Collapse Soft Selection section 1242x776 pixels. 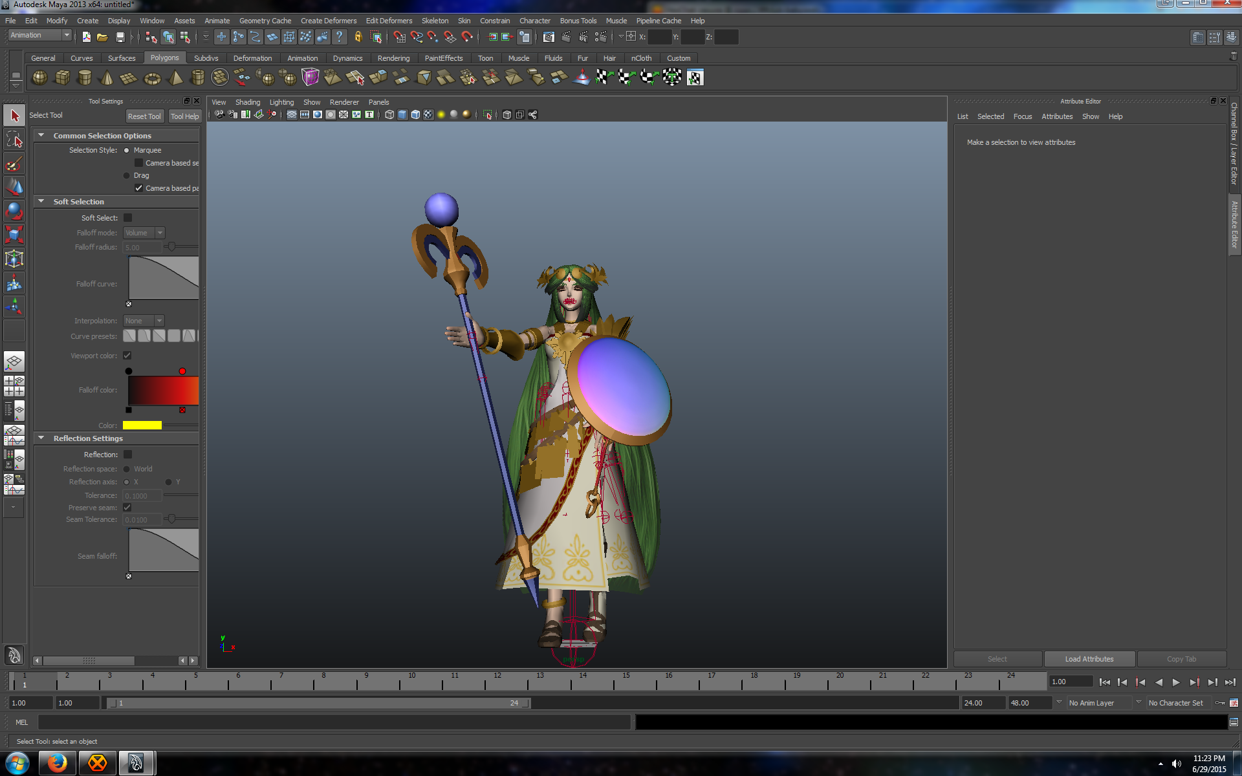pos(41,201)
